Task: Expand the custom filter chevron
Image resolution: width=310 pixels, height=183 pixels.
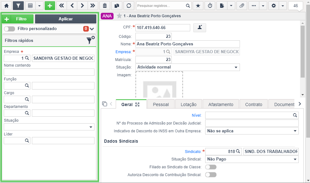Action: pos(92,29)
